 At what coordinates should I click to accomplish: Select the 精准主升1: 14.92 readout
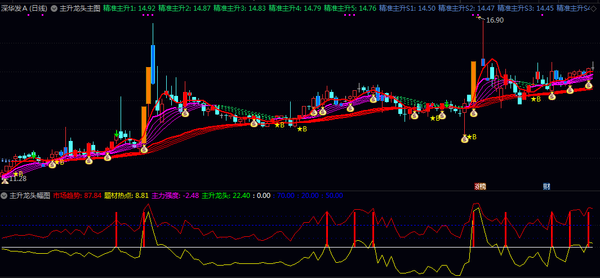pos(130,8)
